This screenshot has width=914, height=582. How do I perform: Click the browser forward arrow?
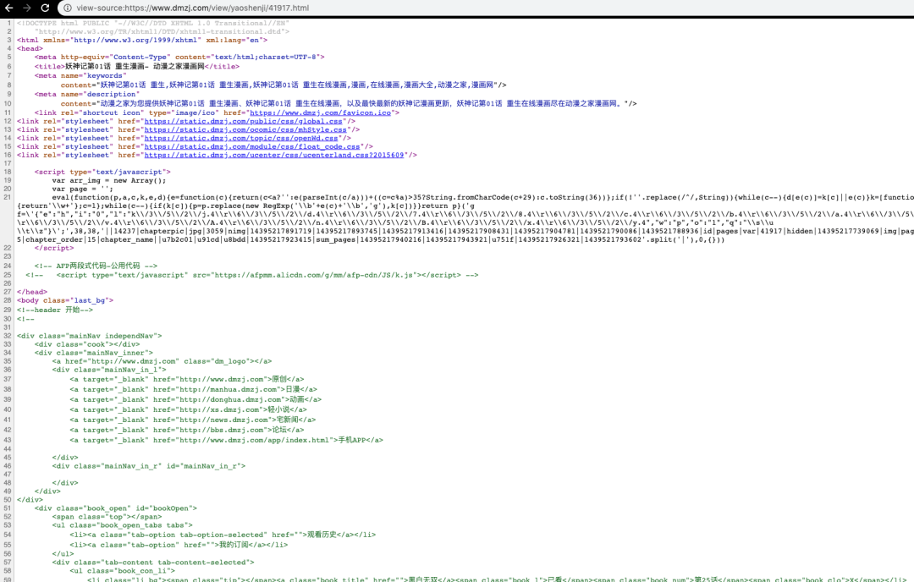27,8
